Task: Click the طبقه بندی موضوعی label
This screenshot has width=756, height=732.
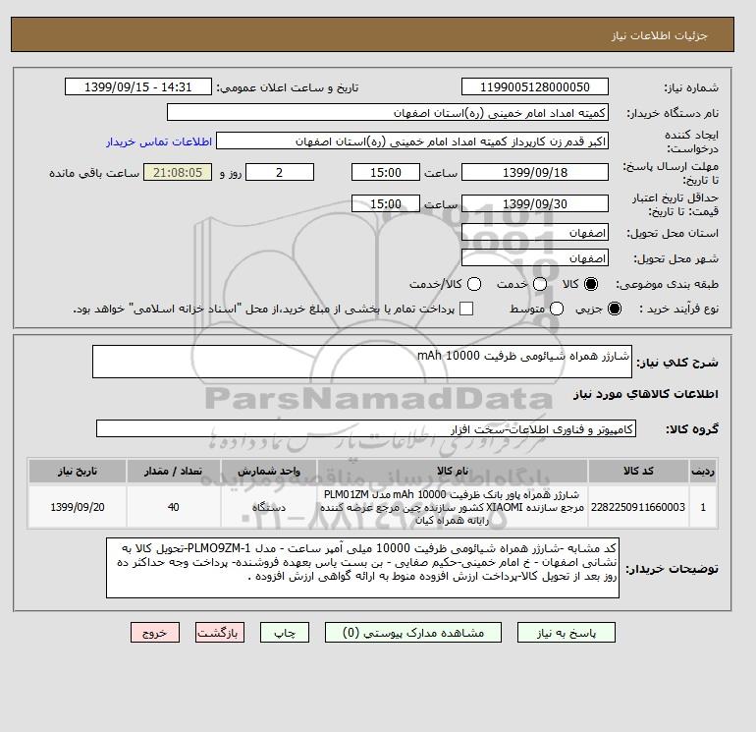Action: (668, 284)
